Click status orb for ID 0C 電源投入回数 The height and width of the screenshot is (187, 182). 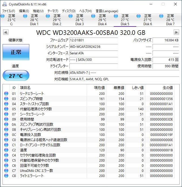click(6, 135)
